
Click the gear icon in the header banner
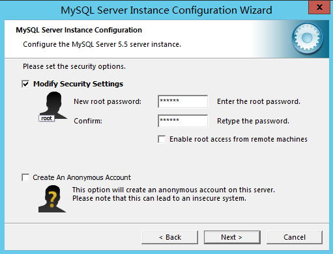(x=307, y=38)
